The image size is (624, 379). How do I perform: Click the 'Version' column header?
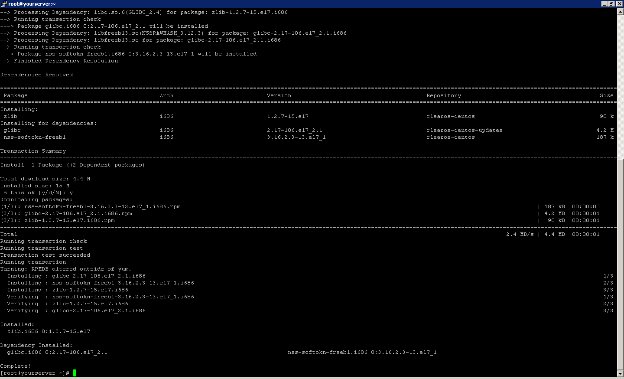point(279,95)
